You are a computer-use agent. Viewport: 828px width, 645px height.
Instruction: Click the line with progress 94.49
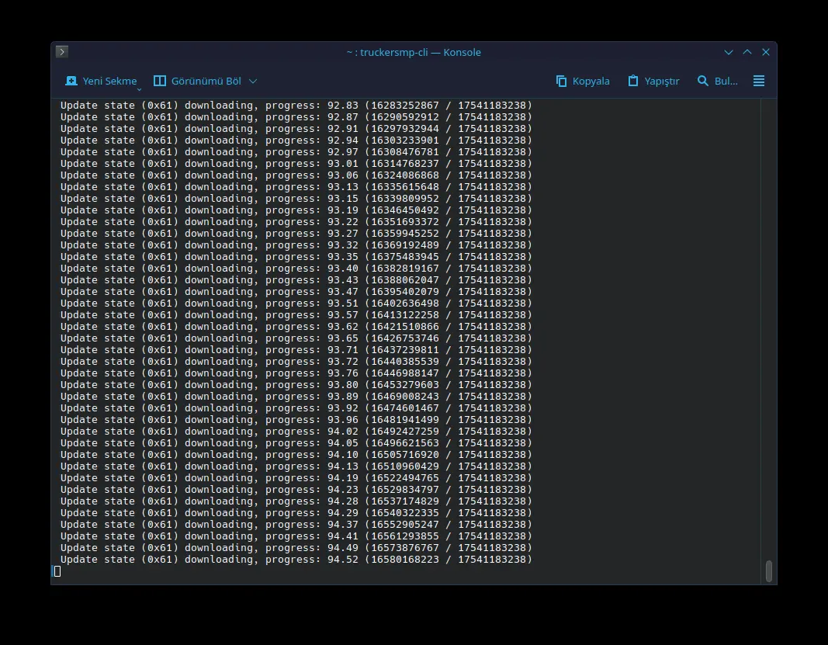[296, 547]
